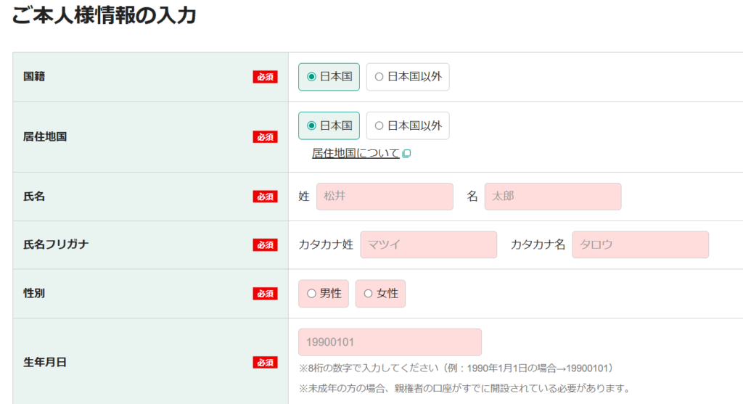Focus the カタカナ姓 field
743x404 pixels.
(x=428, y=245)
